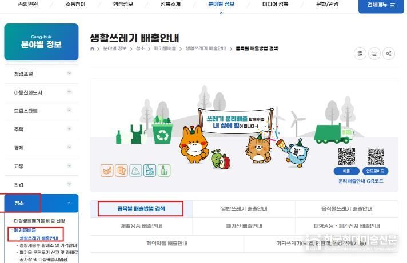Select the glass bottle icon in banner
Viewport: 407px width, 263px height.
pos(164,171)
